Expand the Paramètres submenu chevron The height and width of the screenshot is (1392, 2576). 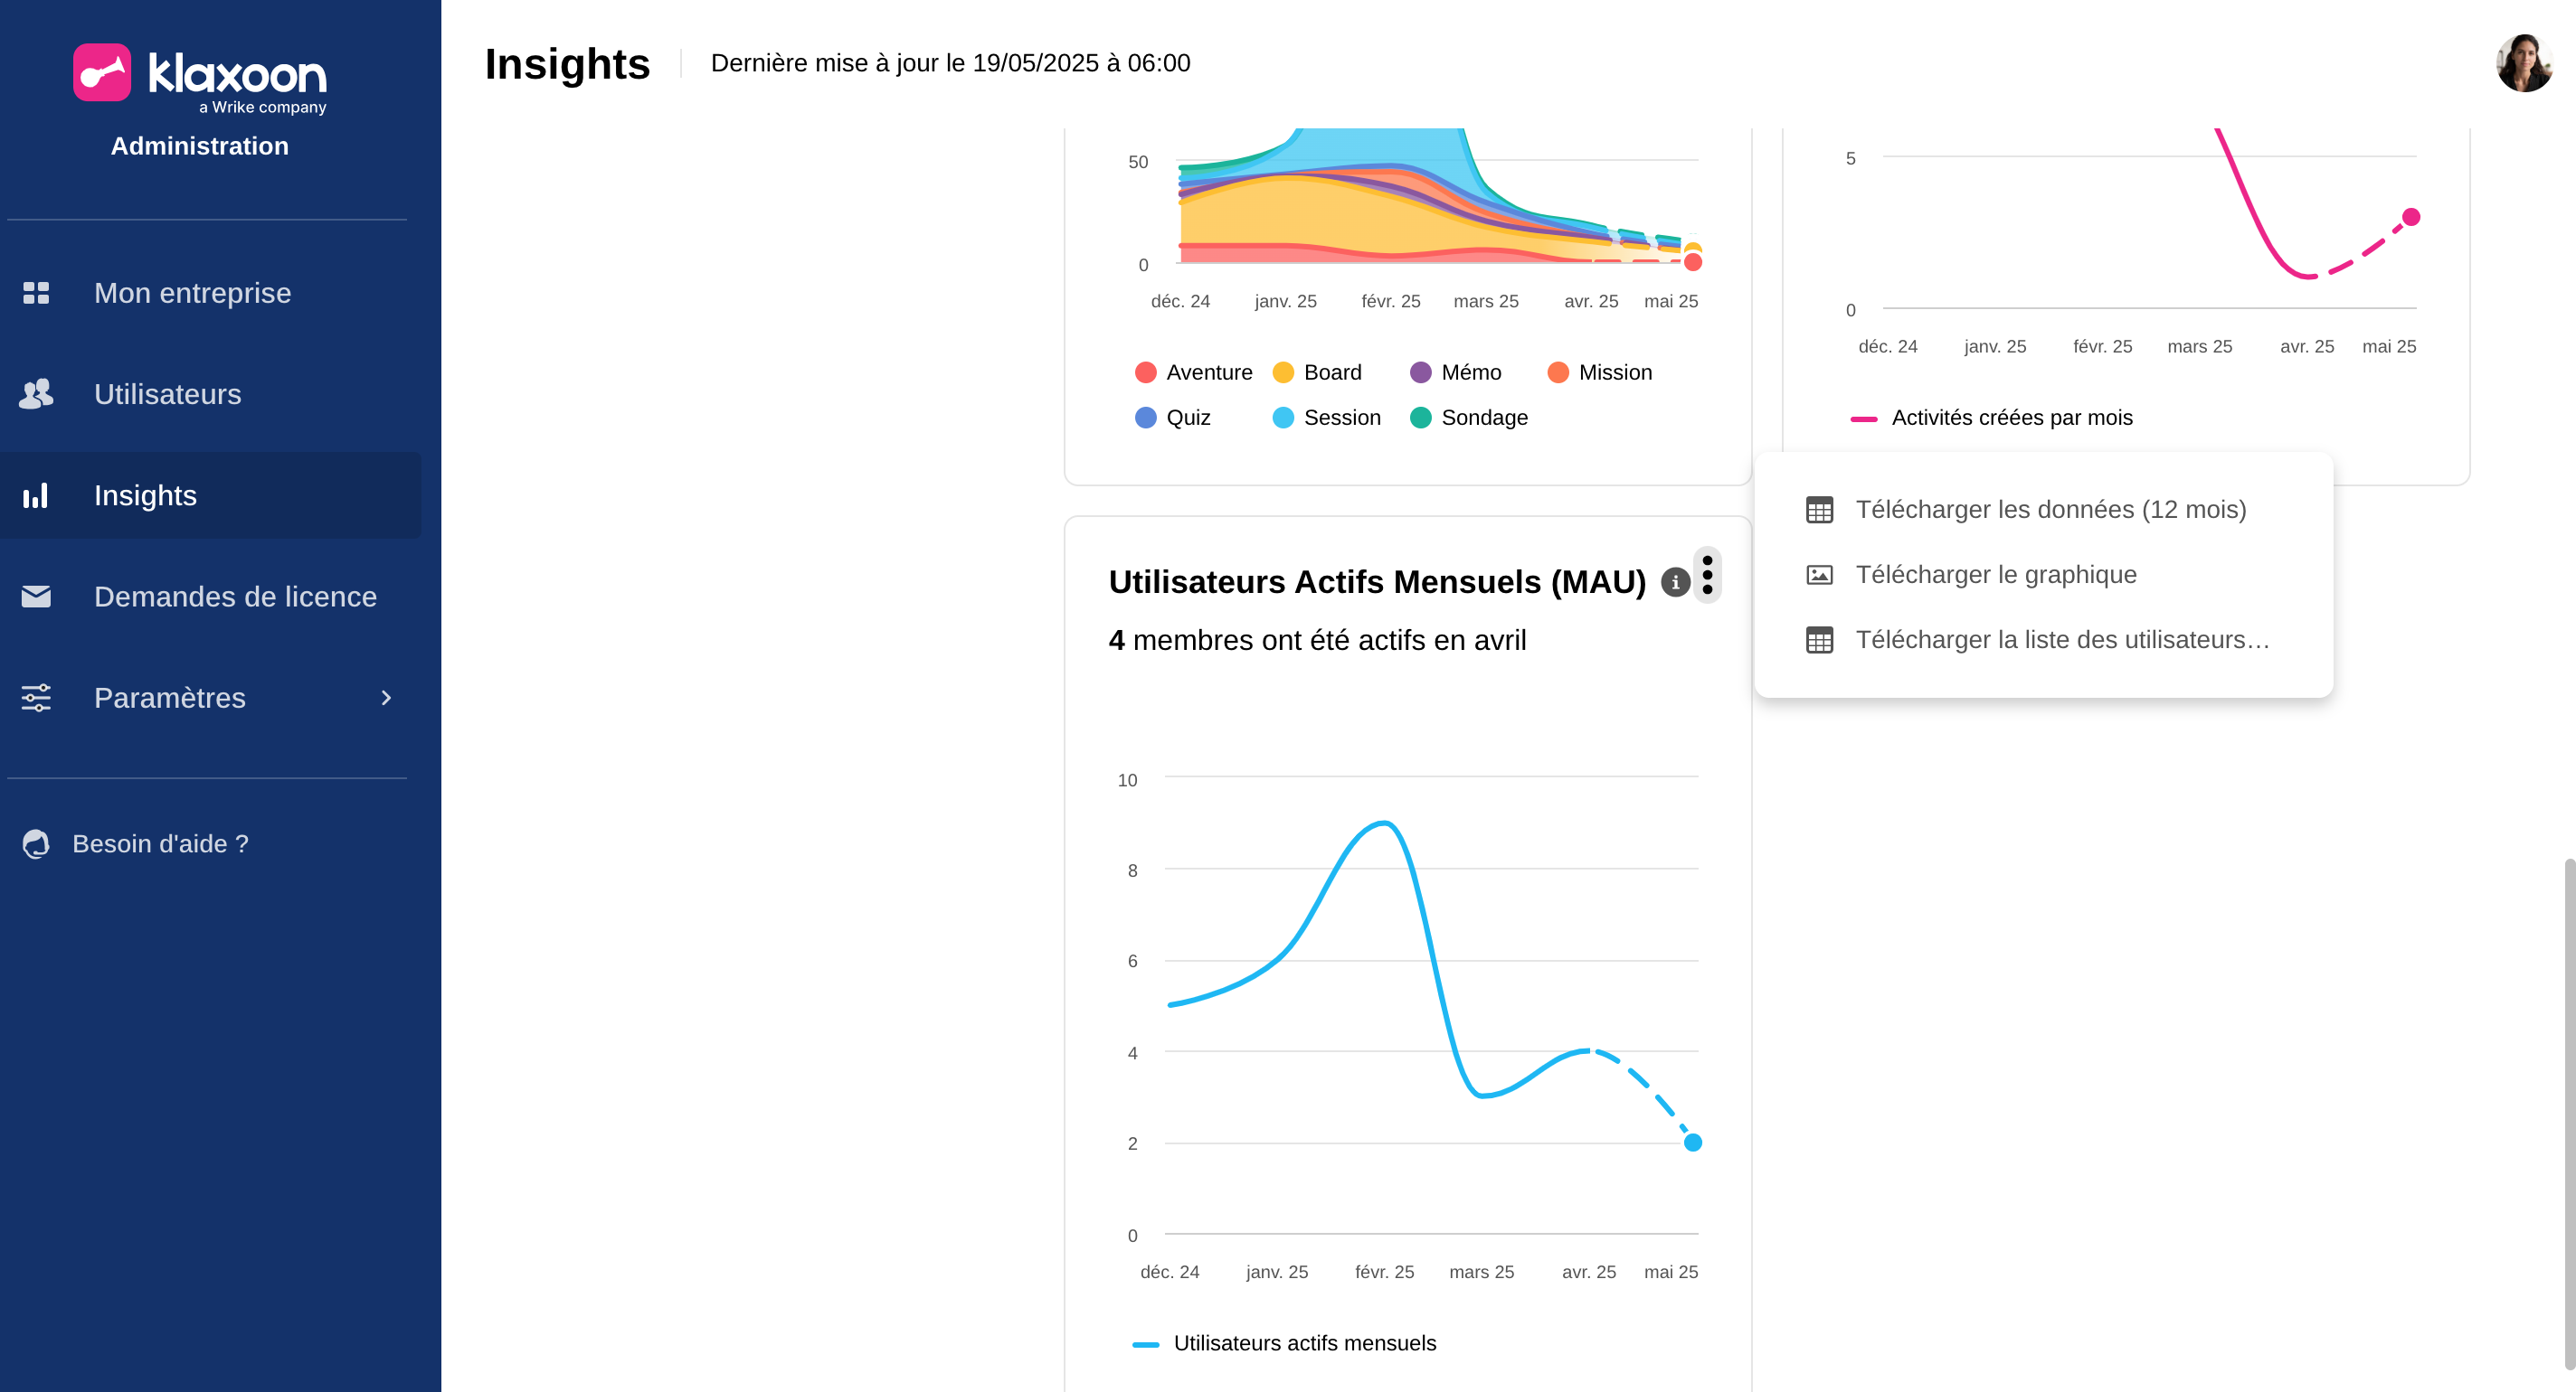pos(386,698)
